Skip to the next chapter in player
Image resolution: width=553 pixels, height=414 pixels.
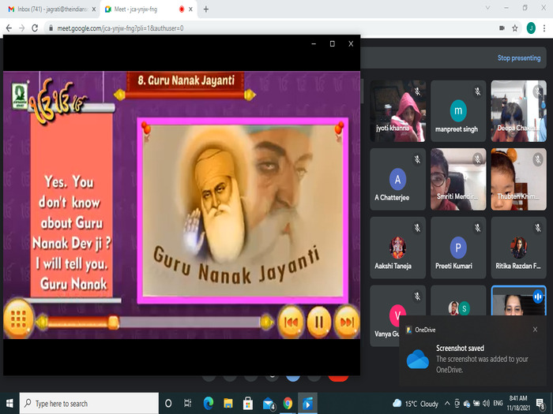coord(347,322)
